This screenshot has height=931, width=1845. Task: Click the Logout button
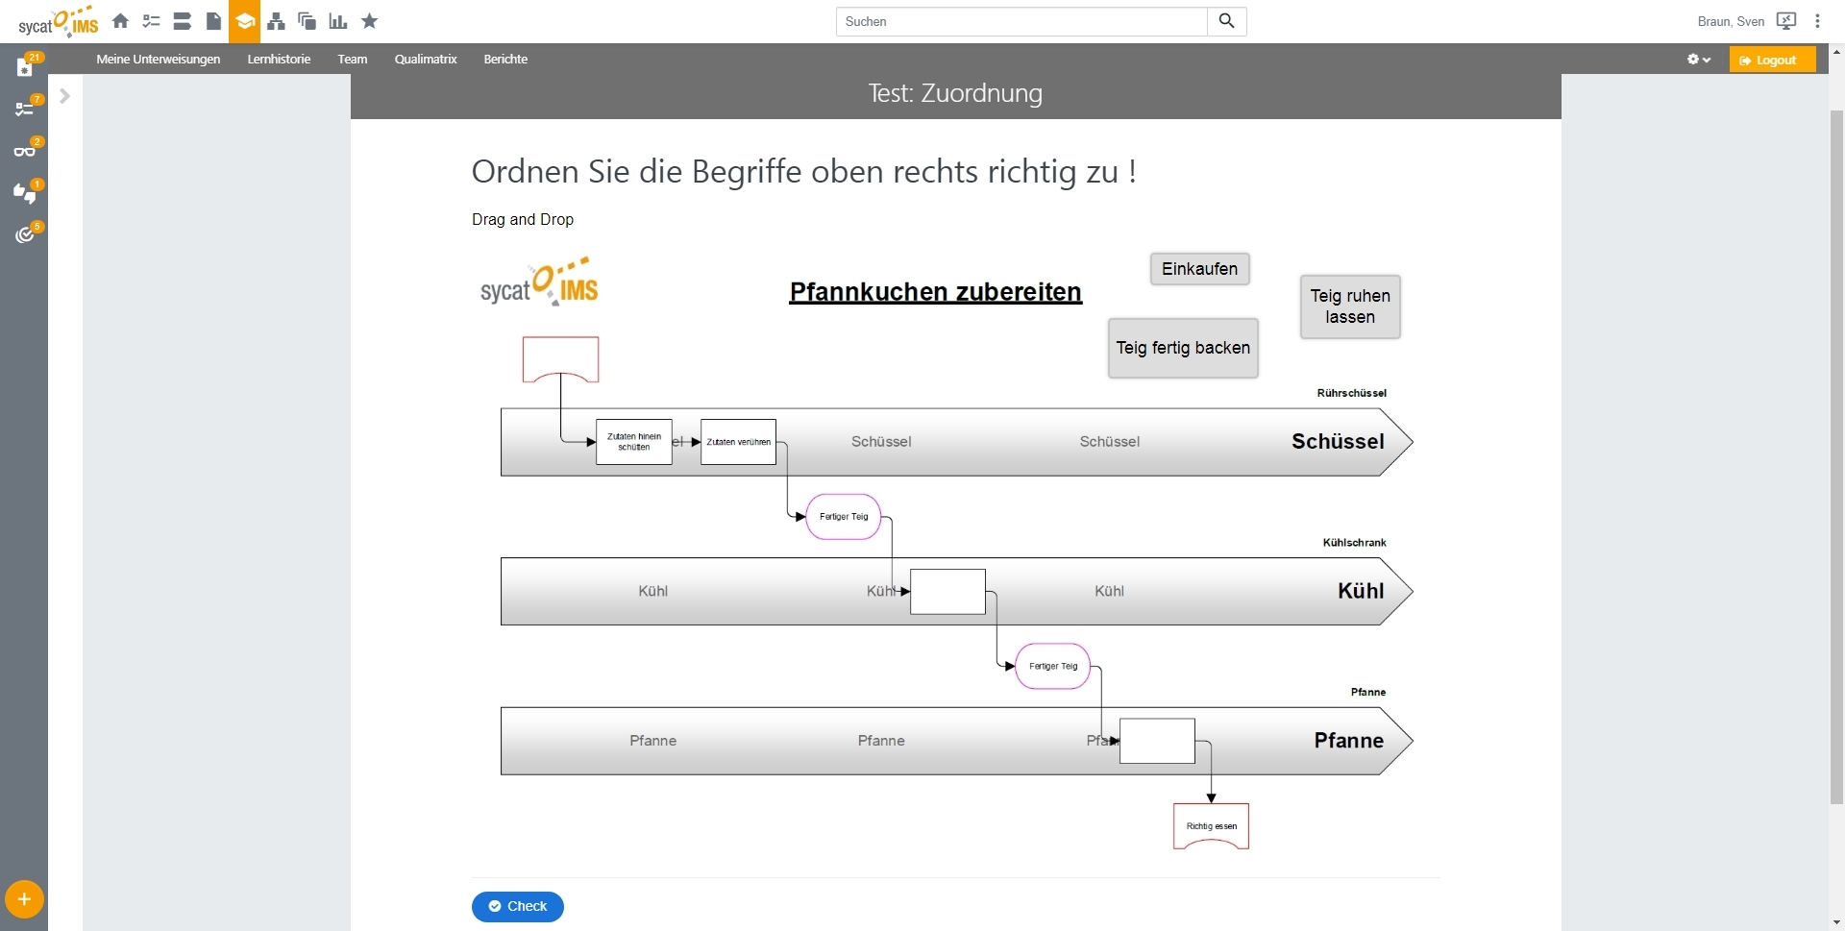point(1772,60)
